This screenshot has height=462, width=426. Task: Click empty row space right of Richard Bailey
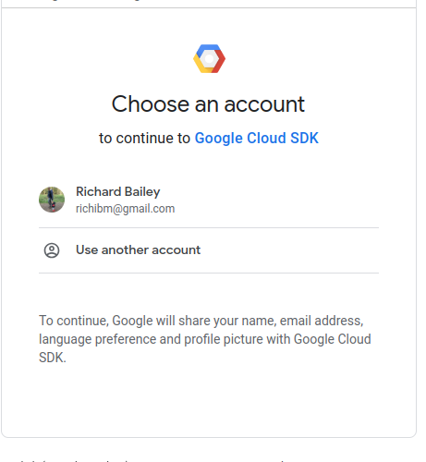tap(277, 200)
